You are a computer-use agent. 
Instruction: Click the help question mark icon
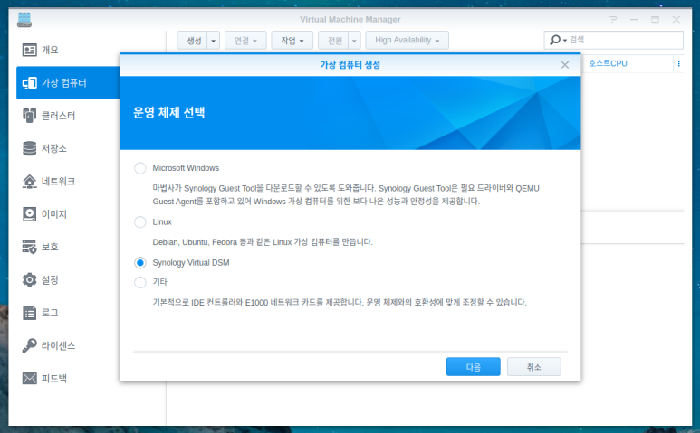613,20
